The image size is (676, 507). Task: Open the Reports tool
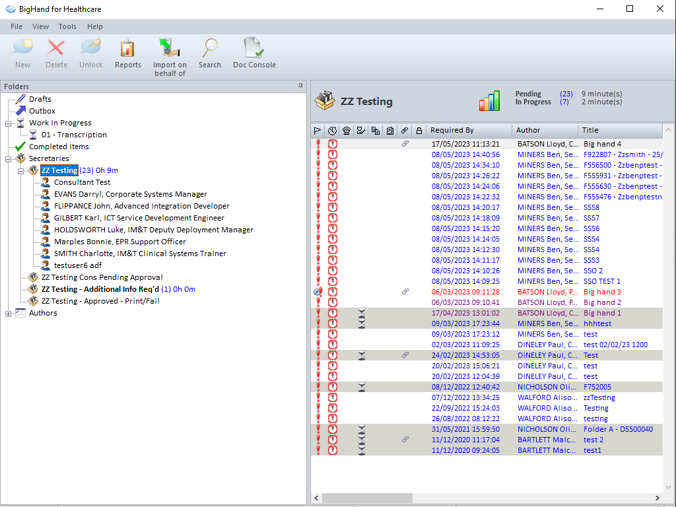pos(127,53)
